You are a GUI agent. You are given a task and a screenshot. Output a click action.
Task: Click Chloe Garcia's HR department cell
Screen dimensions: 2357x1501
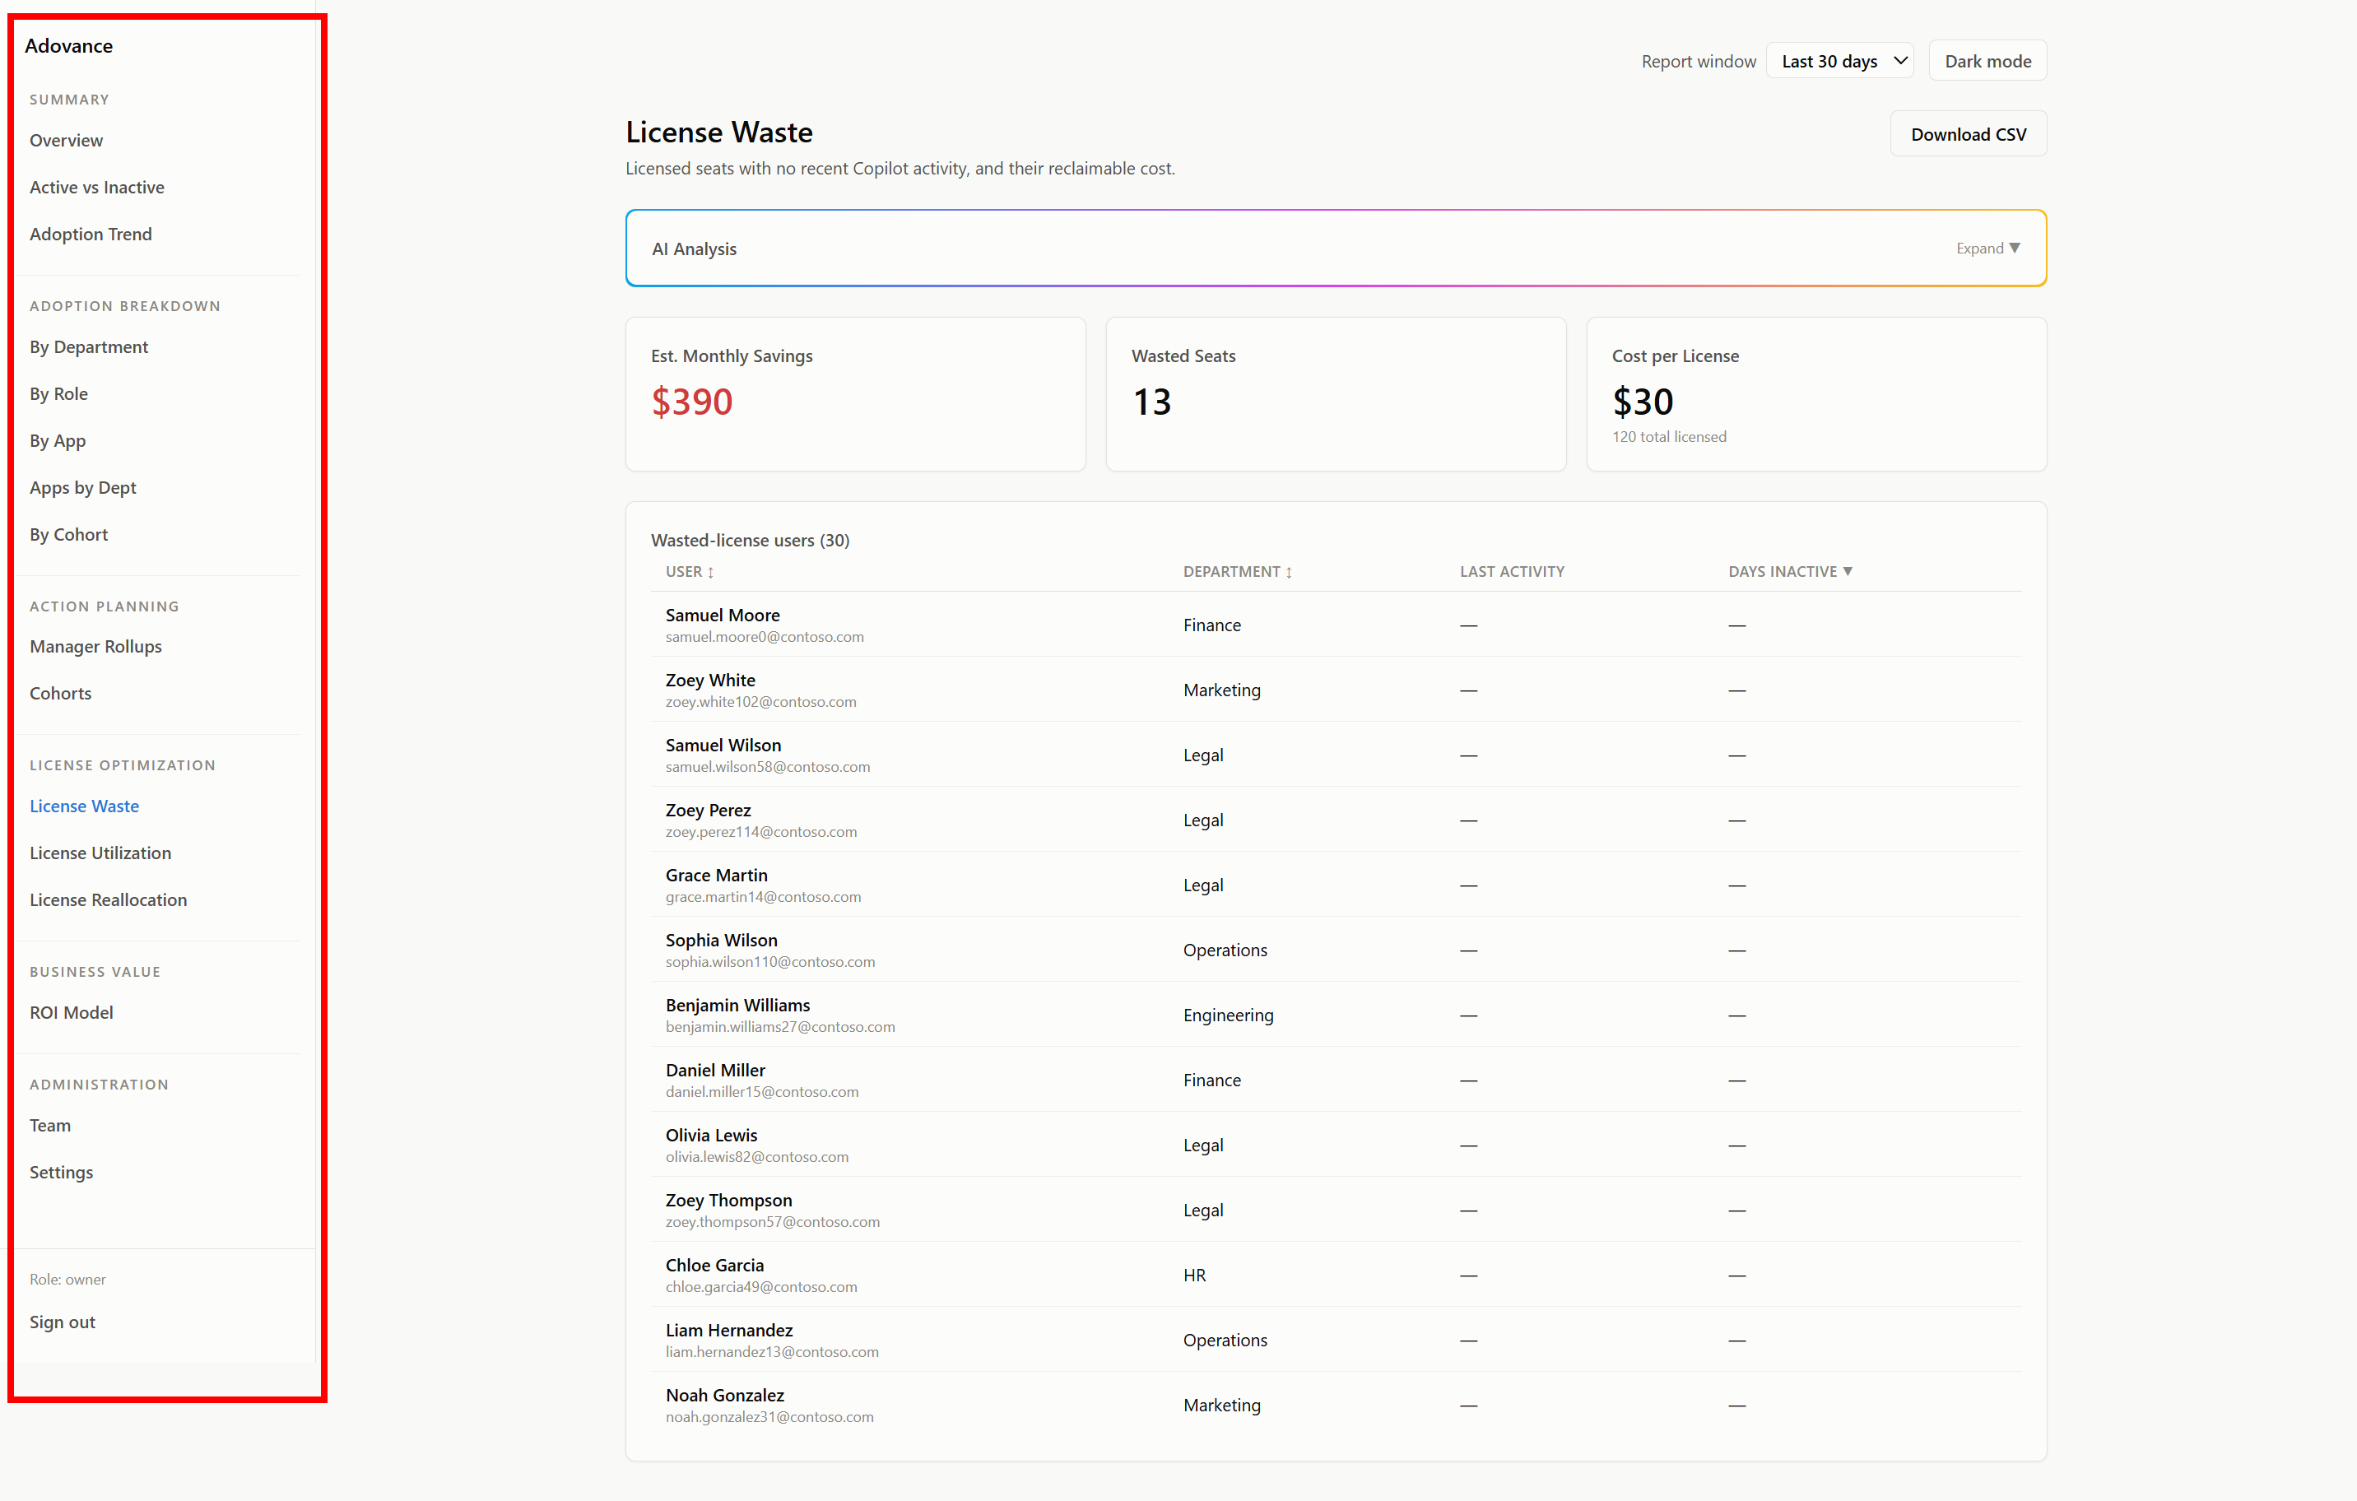click(1194, 1275)
